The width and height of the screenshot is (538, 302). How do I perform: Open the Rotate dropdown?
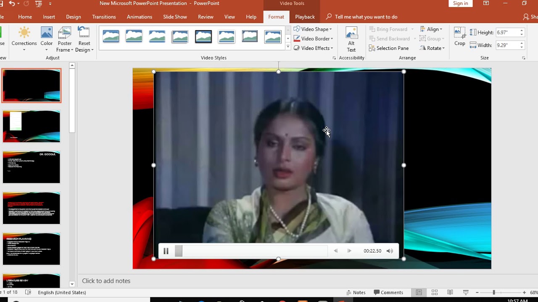point(432,48)
